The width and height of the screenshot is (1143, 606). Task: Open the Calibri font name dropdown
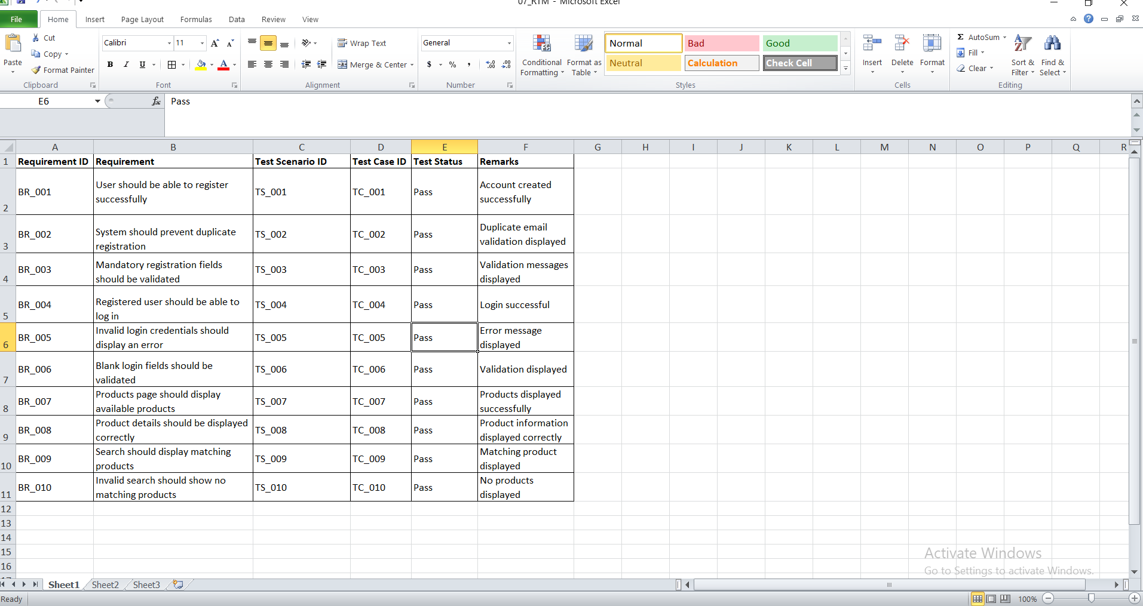(x=169, y=43)
